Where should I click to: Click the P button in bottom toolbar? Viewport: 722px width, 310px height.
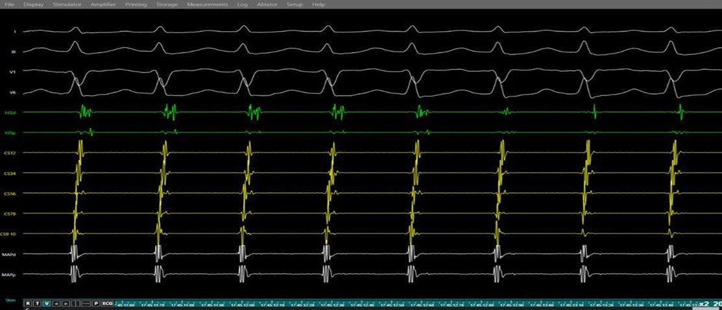click(x=96, y=303)
